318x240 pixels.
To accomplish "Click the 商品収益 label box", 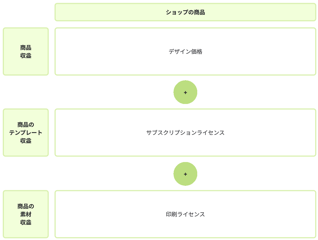I will click(x=26, y=51).
